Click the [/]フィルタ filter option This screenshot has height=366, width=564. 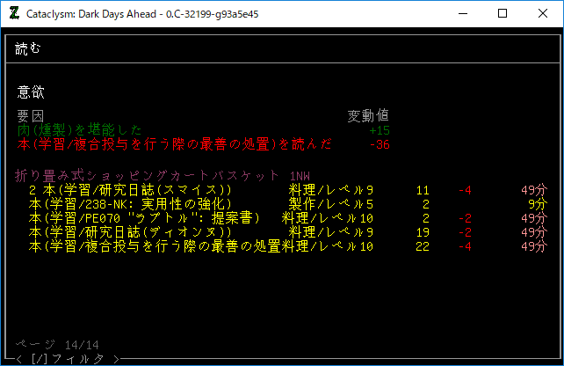click(x=67, y=358)
